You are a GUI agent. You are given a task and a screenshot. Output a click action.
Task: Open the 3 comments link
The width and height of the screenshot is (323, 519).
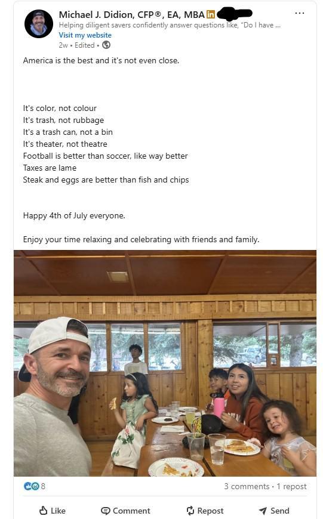pos(247,486)
